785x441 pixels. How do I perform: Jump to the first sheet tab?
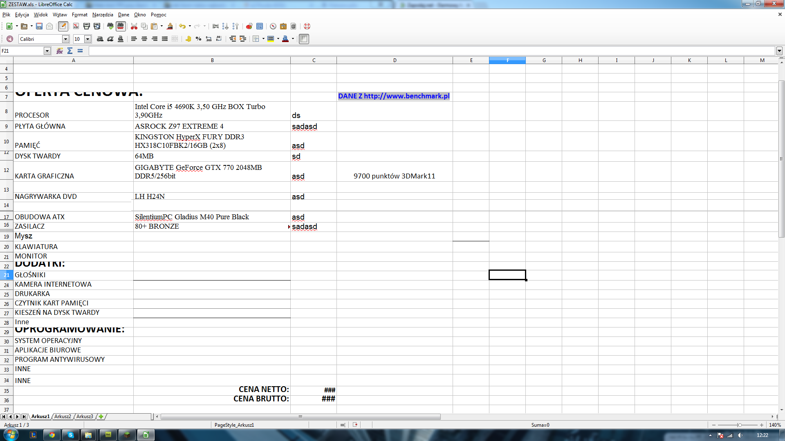[x=3, y=416]
